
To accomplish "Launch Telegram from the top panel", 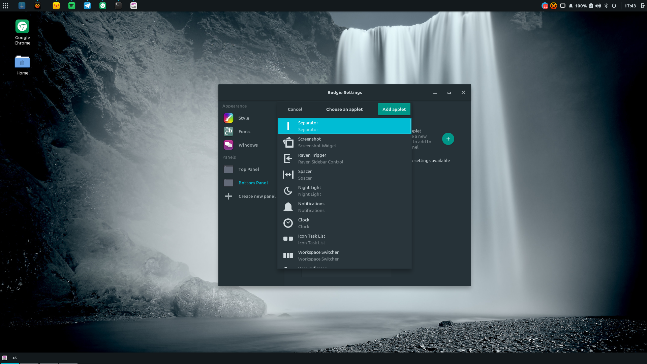I will [x=87, y=6].
